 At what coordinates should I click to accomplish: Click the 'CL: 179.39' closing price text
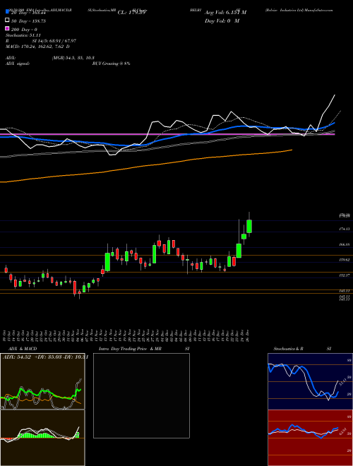pyautogui.click(x=133, y=13)
